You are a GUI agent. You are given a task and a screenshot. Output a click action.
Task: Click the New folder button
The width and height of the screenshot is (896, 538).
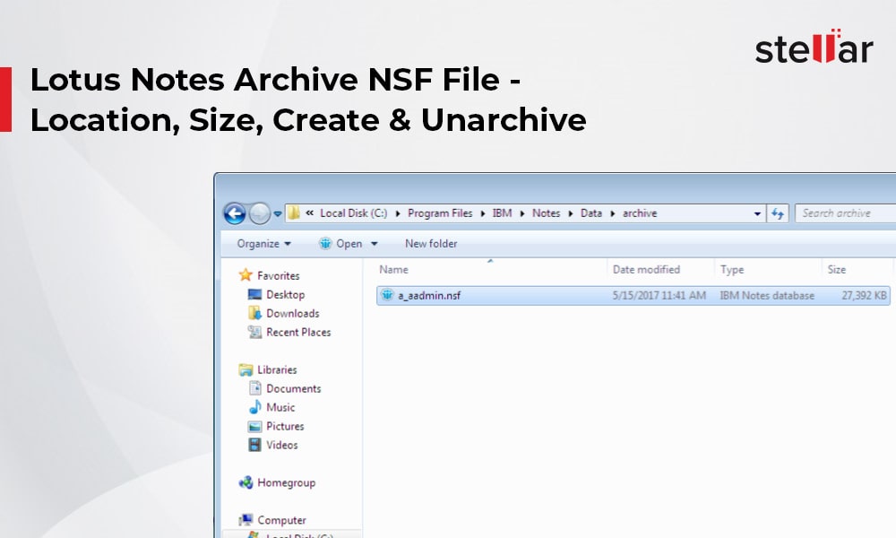[431, 243]
